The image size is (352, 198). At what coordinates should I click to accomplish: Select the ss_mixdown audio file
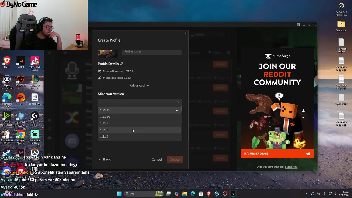tap(35, 99)
